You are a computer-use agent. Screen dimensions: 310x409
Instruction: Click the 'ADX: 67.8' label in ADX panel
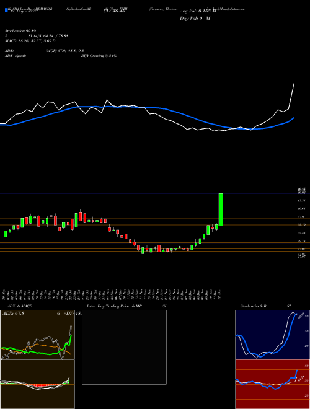(x=13, y=314)
